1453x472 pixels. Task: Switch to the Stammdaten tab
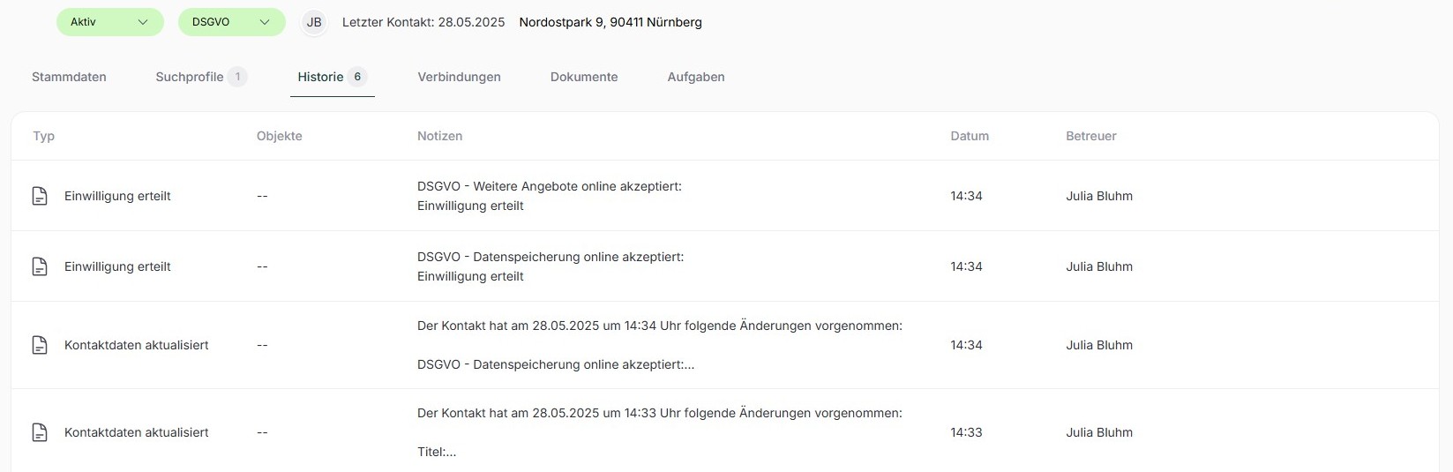(69, 77)
